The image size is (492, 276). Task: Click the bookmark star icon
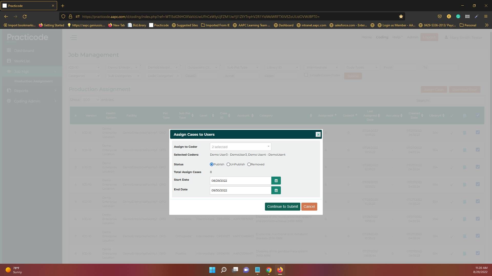[x=401, y=17]
